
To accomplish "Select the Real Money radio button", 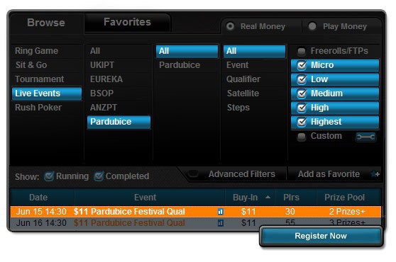I will [230, 26].
